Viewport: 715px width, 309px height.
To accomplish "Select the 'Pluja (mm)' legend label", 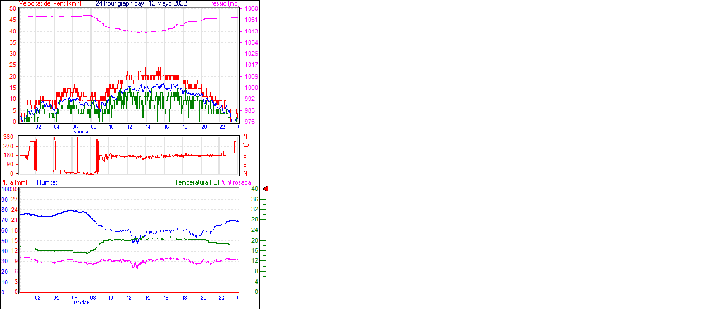I will click(14, 182).
